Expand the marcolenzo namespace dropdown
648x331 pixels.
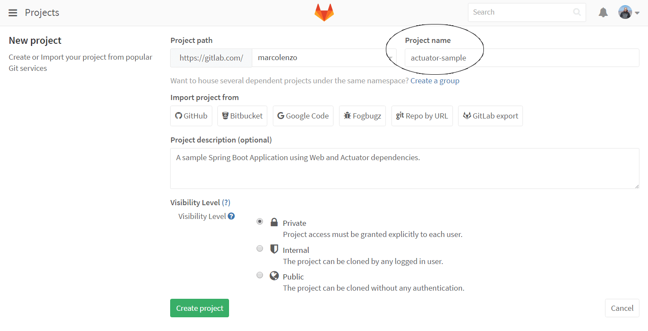pos(324,58)
